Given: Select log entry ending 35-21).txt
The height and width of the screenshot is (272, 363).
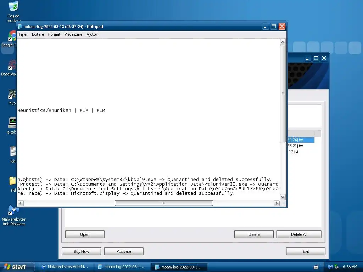Looking at the screenshot, I should [295, 146].
